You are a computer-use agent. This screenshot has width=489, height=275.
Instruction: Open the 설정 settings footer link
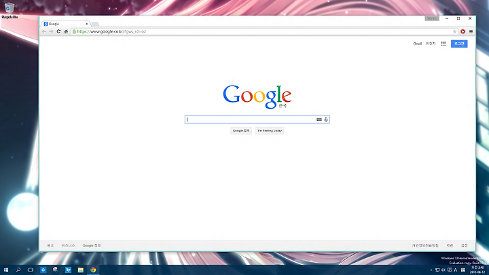pyautogui.click(x=465, y=245)
